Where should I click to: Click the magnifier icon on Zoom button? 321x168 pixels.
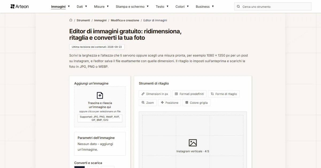click(143, 103)
